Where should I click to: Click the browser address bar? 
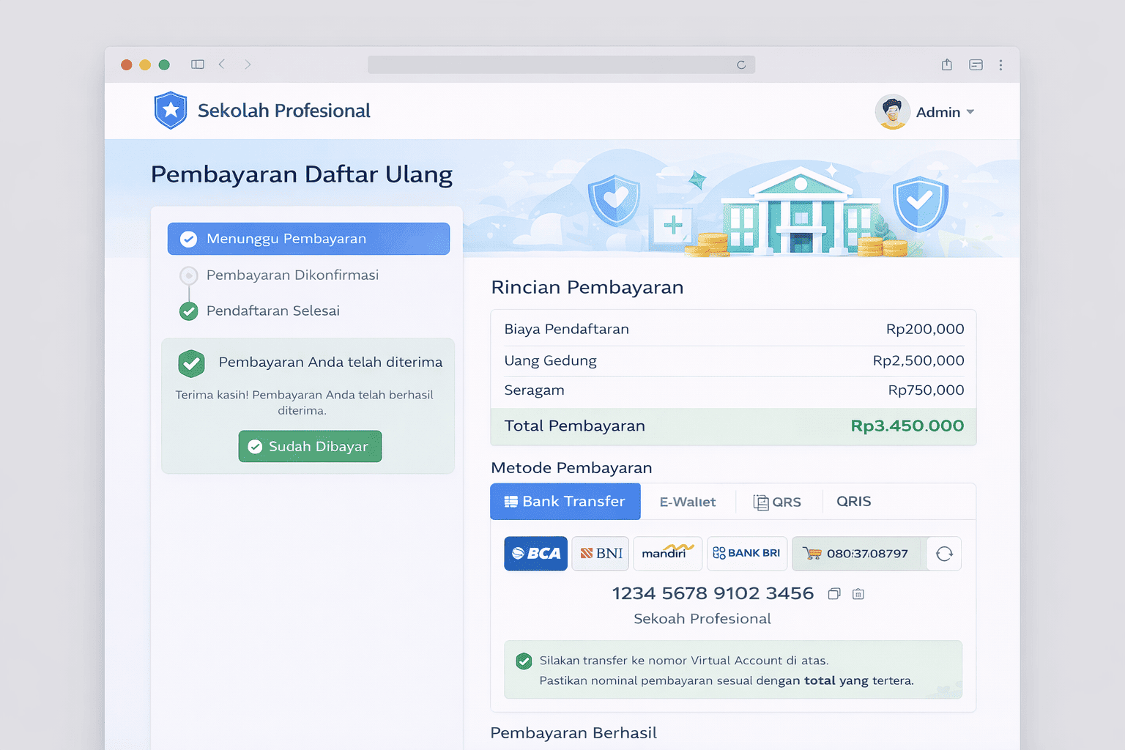tap(561, 64)
